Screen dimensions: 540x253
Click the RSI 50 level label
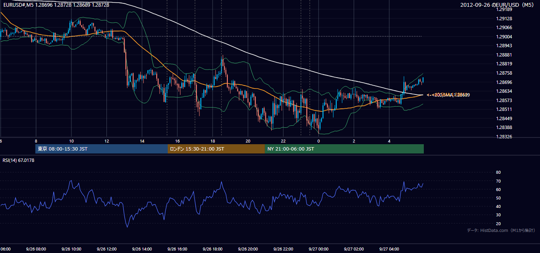pos(498,198)
